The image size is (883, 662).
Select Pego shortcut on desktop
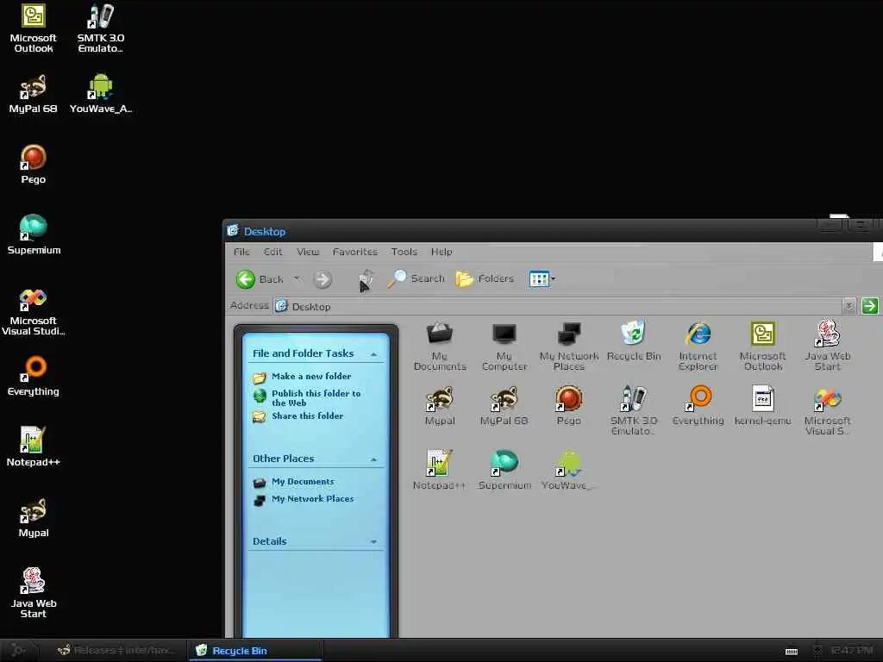point(34,165)
